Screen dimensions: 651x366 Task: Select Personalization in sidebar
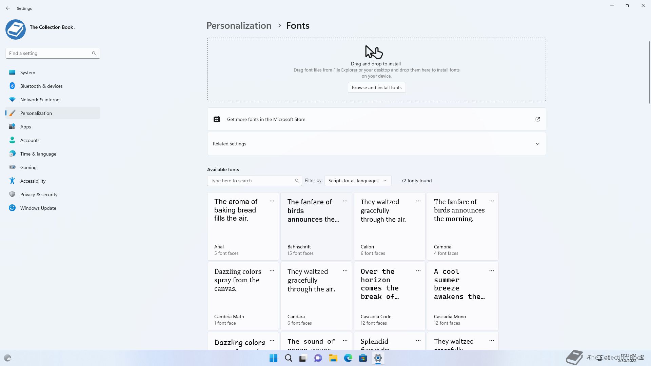[x=53, y=113]
